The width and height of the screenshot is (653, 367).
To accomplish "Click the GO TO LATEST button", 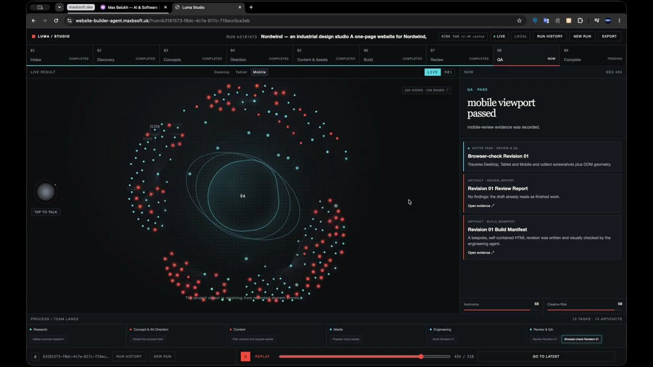I will click(546, 356).
